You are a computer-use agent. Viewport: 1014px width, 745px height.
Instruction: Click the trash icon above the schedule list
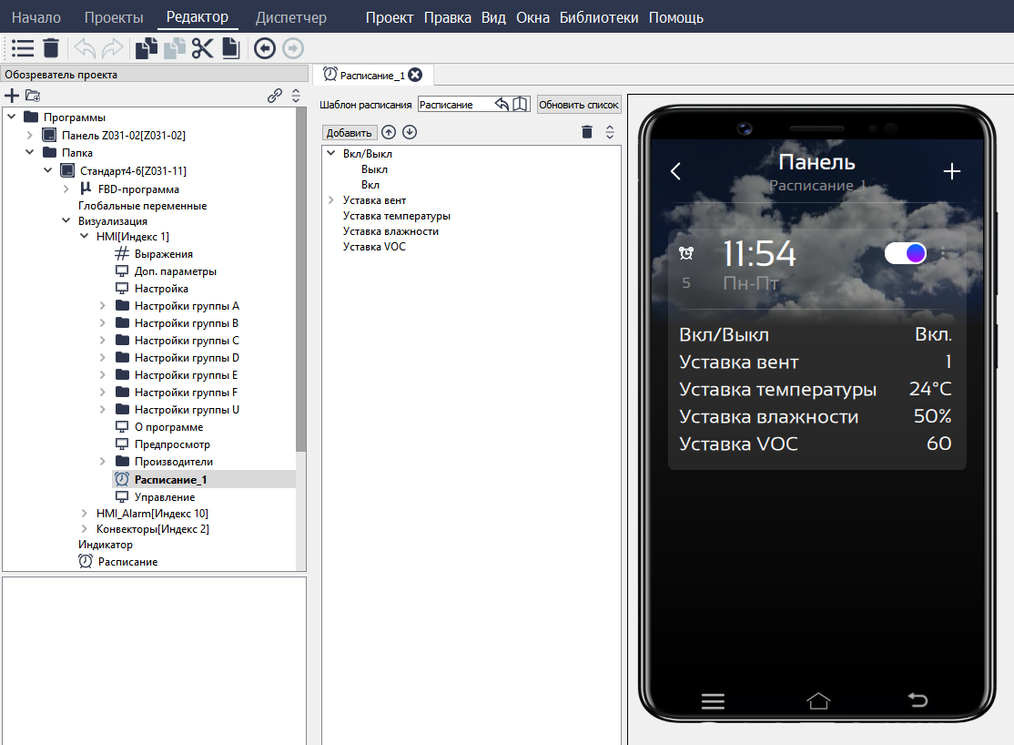click(x=587, y=132)
